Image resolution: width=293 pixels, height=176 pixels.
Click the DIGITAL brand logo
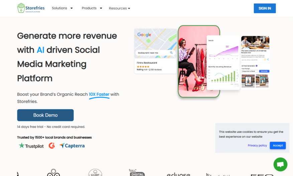[137, 173]
